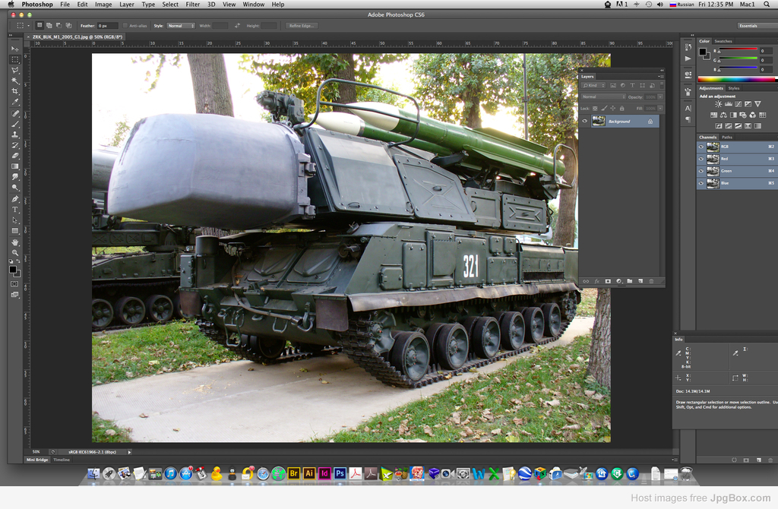Open the Style dropdown in options bar
The width and height of the screenshot is (778, 509).
coord(181,26)
